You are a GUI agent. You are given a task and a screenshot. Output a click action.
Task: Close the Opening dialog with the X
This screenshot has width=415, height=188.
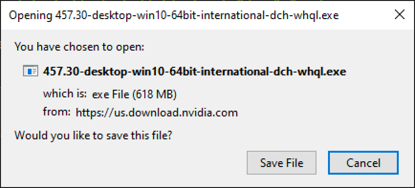tap(399, 15)
